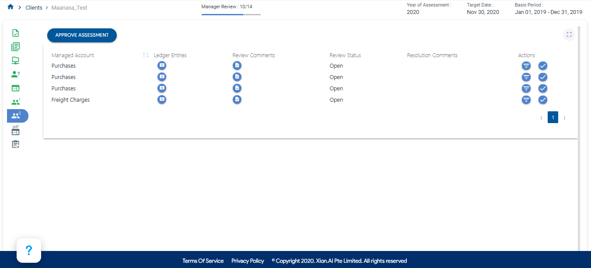
Task: Open the PDF report sidebar icon
Action: click(16, 130)
